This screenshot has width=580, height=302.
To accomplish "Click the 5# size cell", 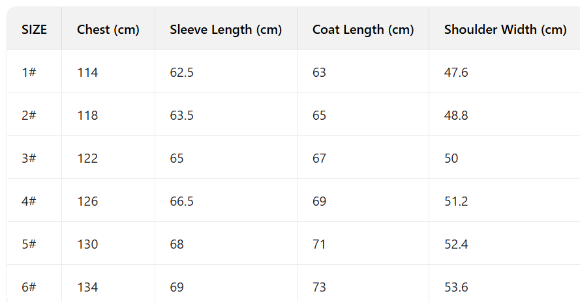I will click(x=29, y=244).
